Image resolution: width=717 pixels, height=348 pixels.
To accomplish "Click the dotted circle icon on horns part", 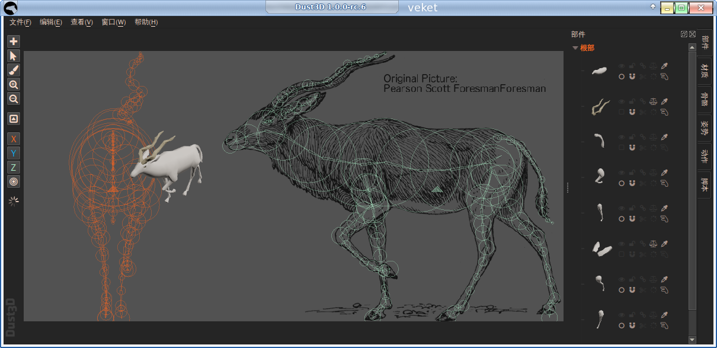I will click(x=654, y=112).
